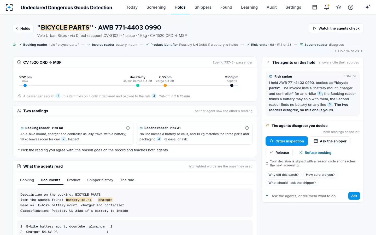Go to next hold chevron
The image size is (376, 235).
362,51
